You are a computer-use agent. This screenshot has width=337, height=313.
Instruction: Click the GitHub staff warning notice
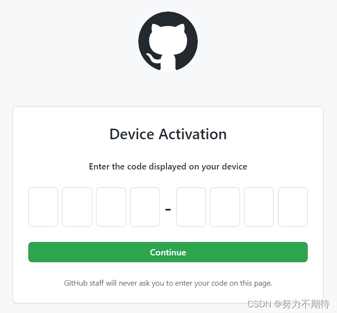(168, 283)
